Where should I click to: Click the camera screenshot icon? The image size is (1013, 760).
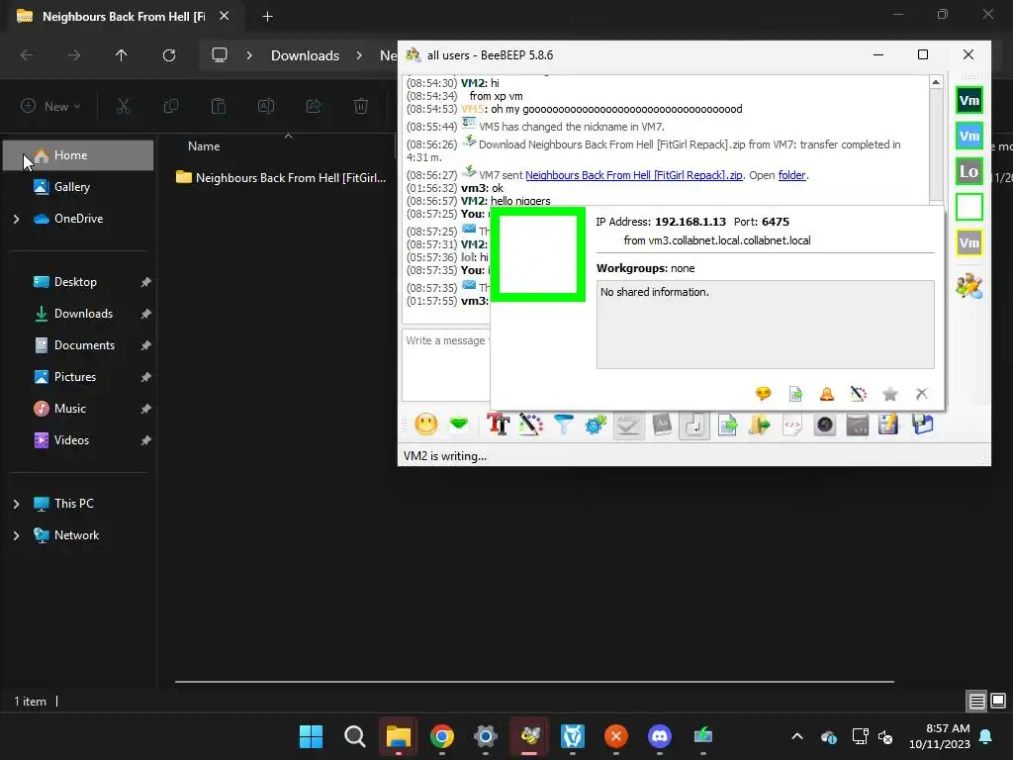tap(825, 425)
